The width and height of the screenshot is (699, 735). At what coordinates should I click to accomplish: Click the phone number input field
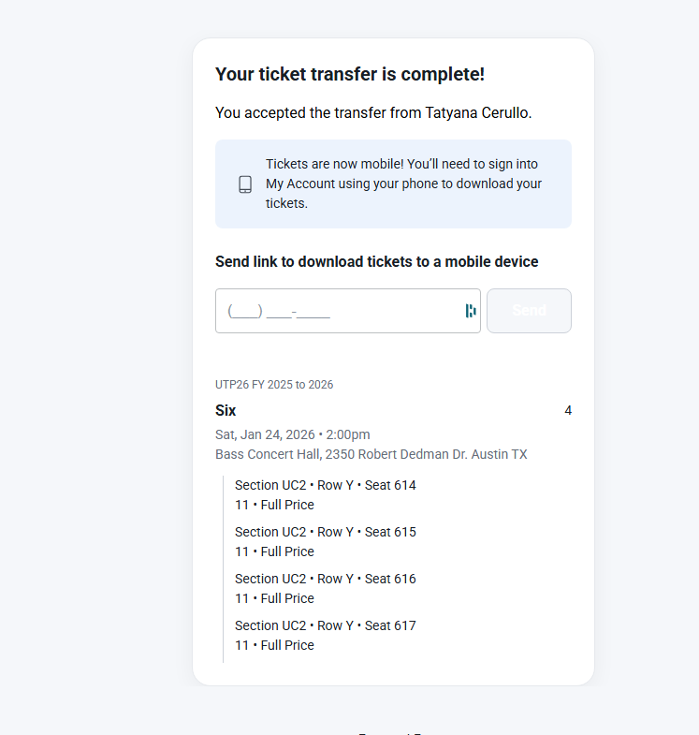(342, 311)
